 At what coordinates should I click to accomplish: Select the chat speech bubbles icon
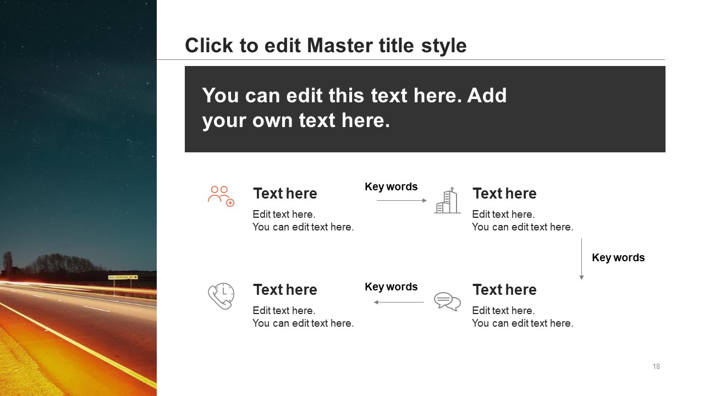pos(447,301)
